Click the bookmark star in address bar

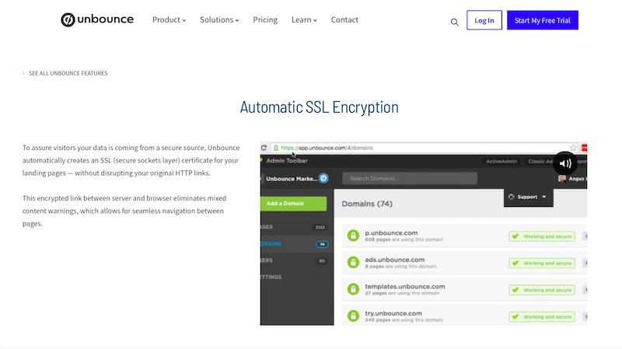pos(573,148)
